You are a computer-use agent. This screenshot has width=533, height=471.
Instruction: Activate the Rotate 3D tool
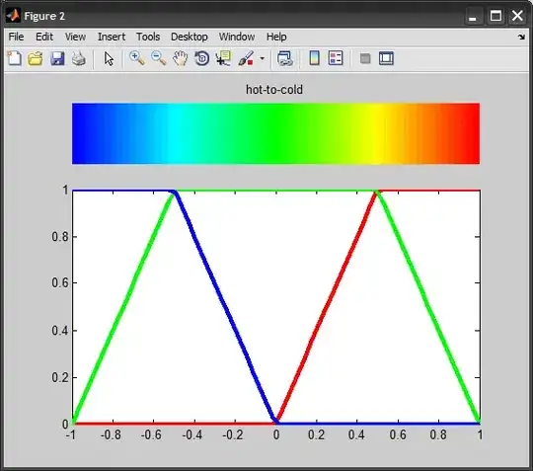click(x=202, y=58)
